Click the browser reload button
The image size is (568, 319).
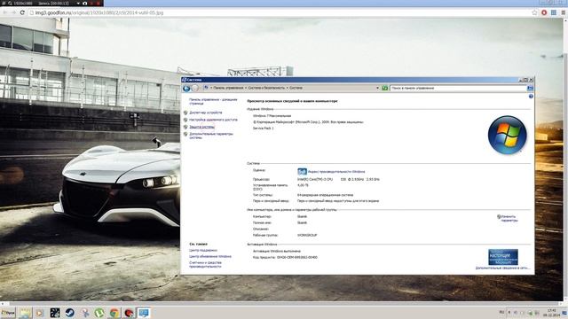click(x=22, y=12)
